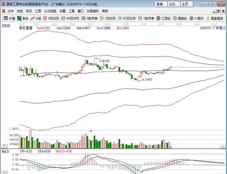Image resolution: width=227 pixels, height=174 pixels.
Task: Click the 3.1400 low price marker
Action: coord(147,80)
